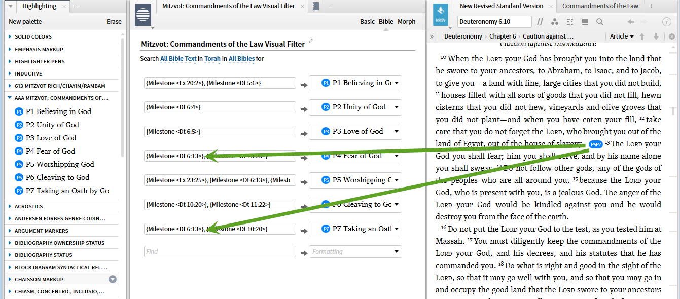Switch to Morph search type
The image size is (680, 299).
[x=406, y=22]
